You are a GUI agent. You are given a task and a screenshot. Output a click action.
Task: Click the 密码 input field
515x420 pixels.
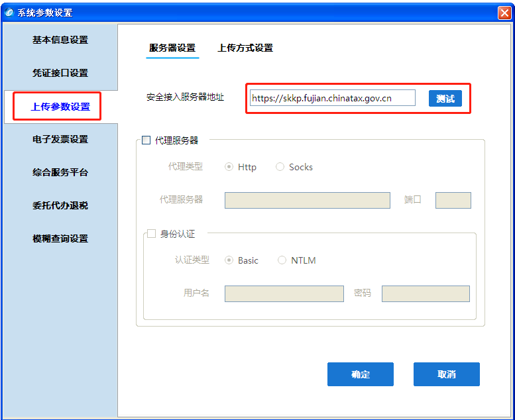pyautogui.click(x=426, y=293)
